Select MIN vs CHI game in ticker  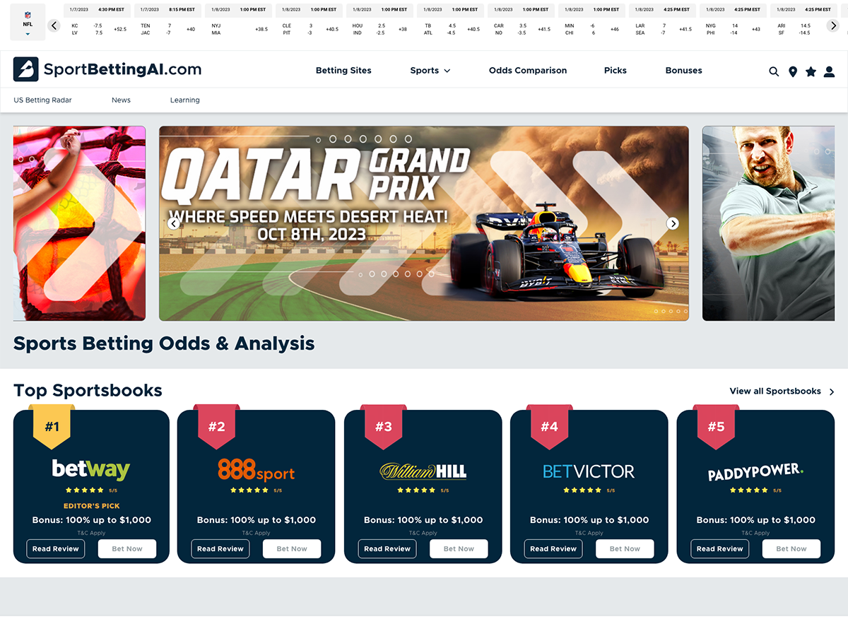coord(591,22)
